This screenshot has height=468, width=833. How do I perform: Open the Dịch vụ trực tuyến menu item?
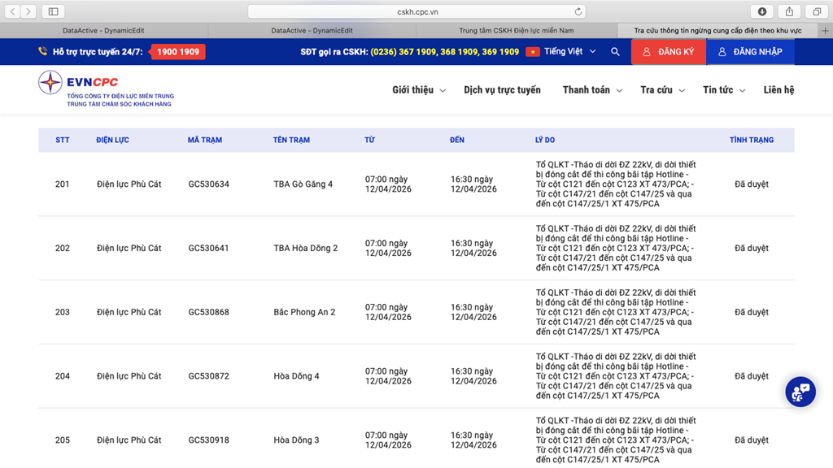tap(502, 90)
